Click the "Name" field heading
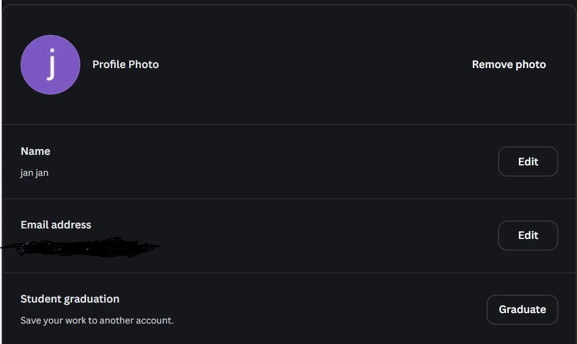The height and width of the screenshot is (344, 577). 35,151
